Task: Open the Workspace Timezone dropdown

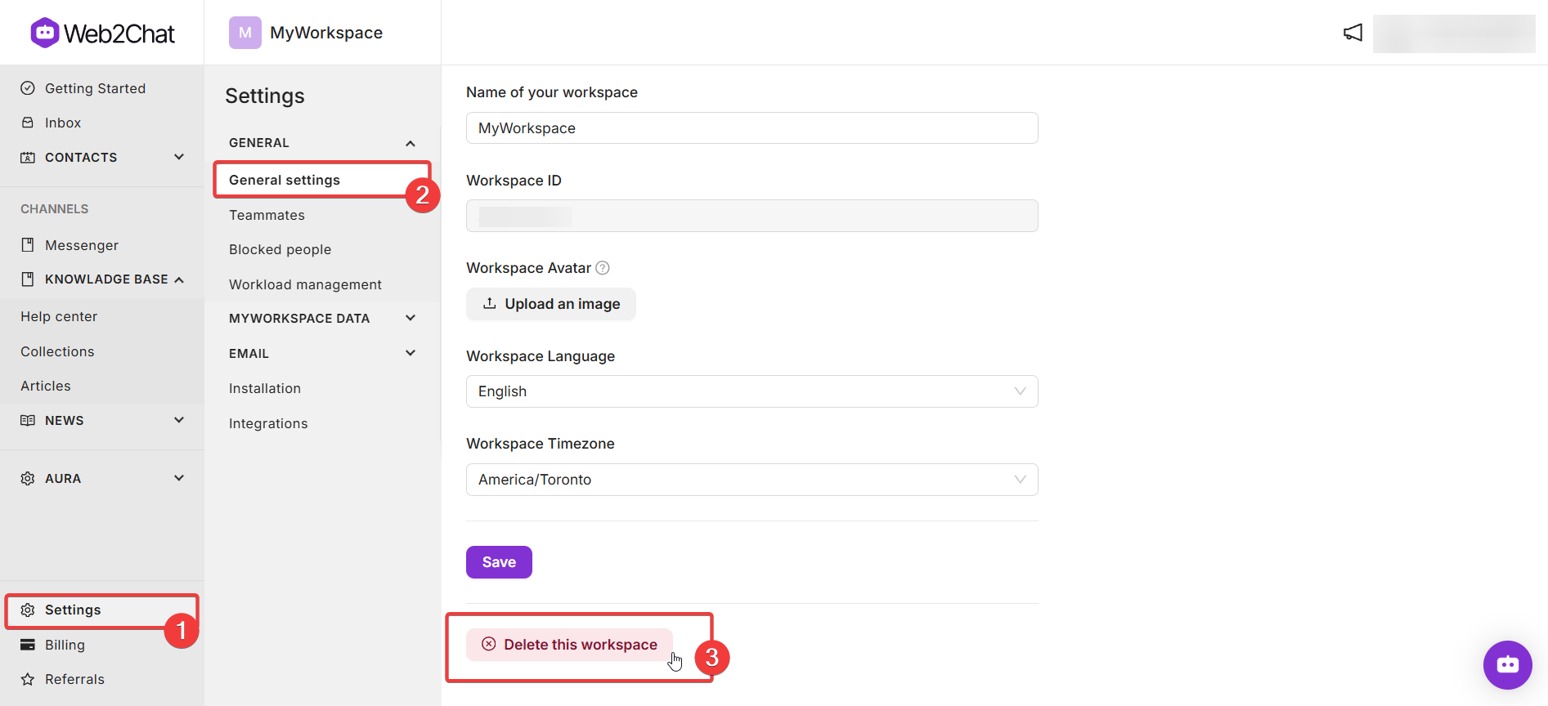Action: (752, 480)
